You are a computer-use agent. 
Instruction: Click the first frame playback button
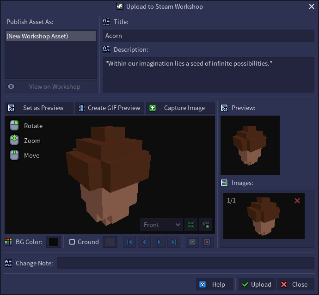[x=129, y=242]
